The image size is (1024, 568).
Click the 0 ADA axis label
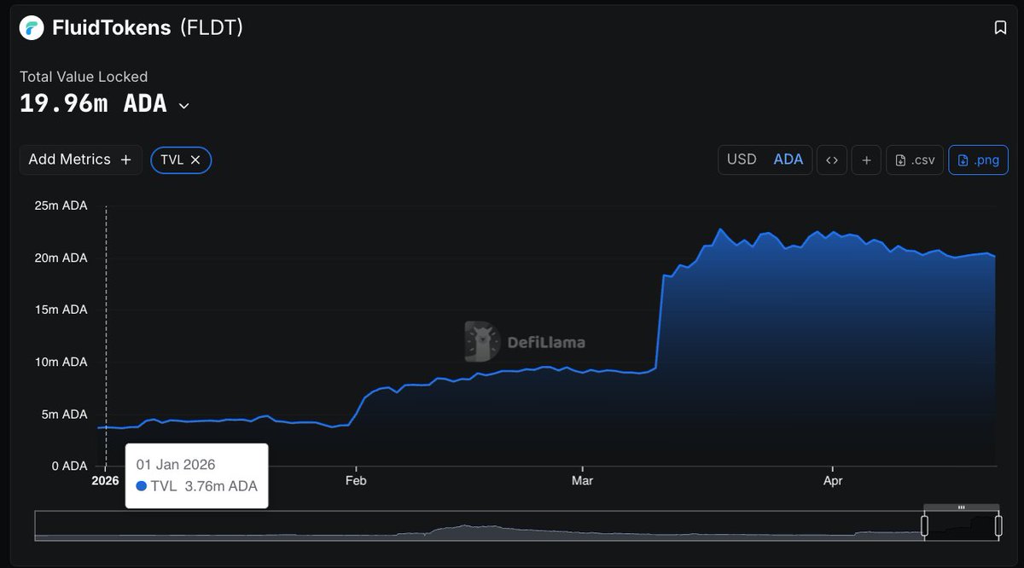(x=69, y=467)
